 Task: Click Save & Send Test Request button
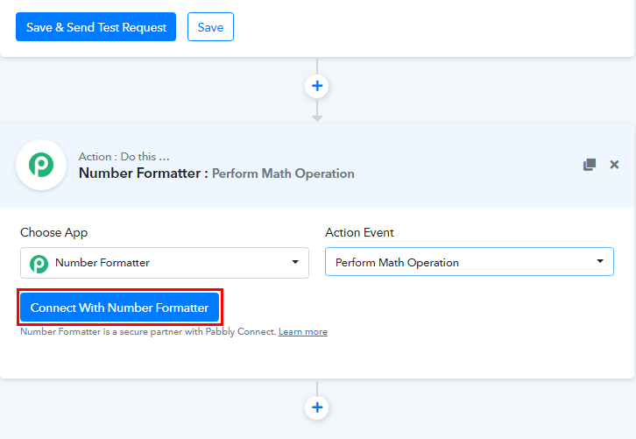coord(95,27)
